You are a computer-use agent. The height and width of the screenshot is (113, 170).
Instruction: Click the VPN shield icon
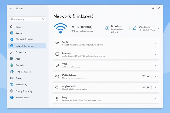pyautogui.click(x=57, y=65)
